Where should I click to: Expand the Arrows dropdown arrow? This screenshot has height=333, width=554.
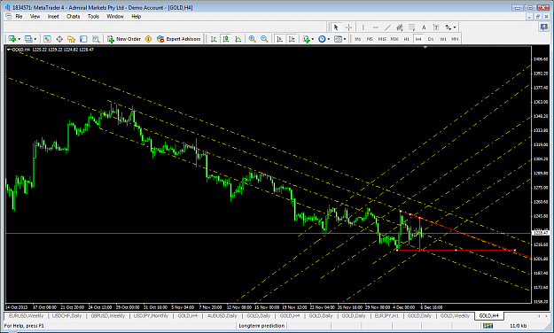[455, 27]
